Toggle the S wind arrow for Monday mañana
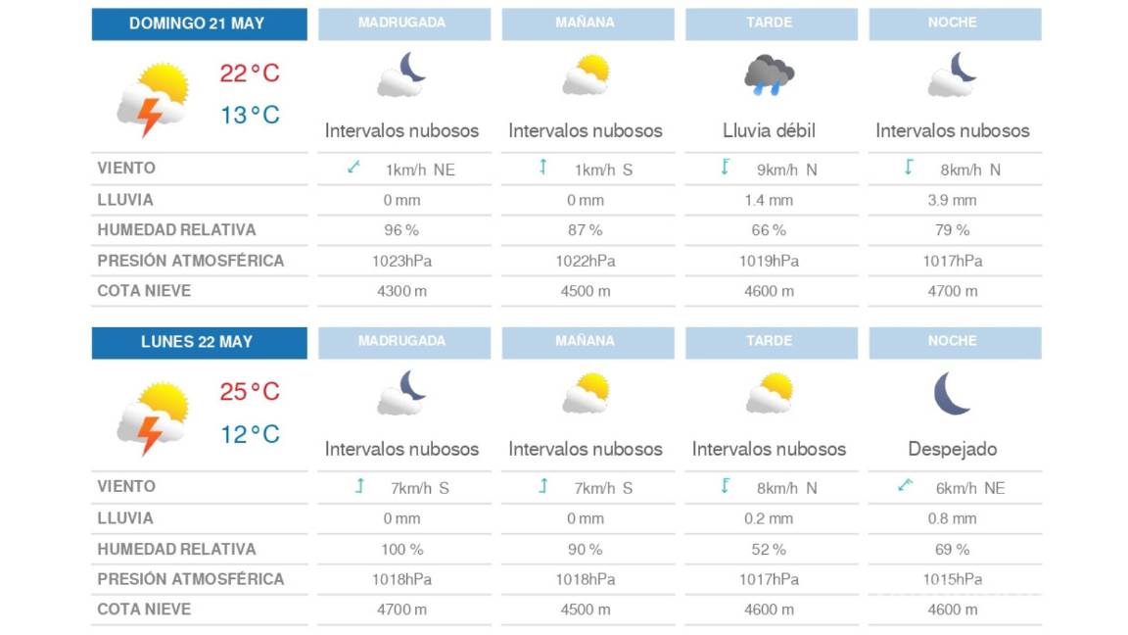This screenshot has height=635, width=1128. click(543, 486)
